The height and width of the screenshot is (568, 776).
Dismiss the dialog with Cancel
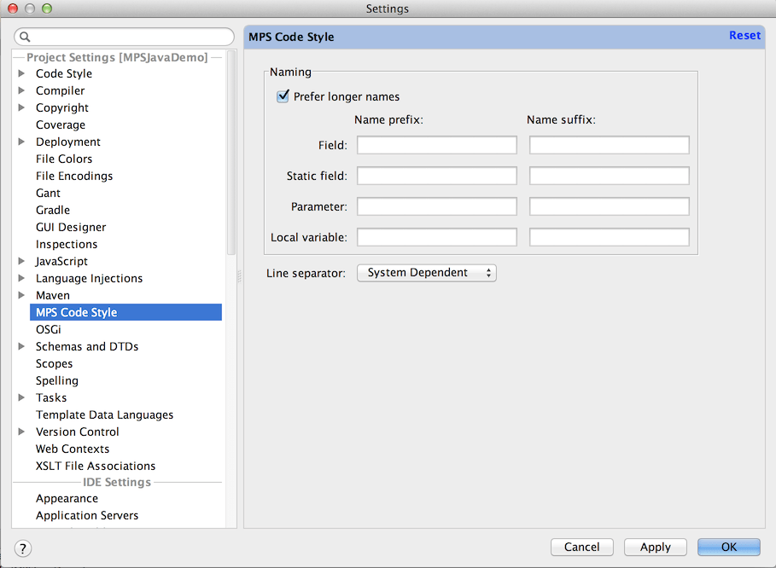point(581,547)
